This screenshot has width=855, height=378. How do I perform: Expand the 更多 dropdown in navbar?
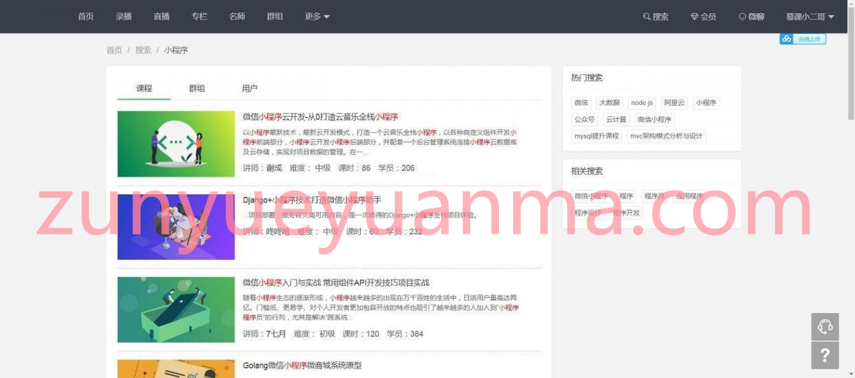click(x=317, y=17)
